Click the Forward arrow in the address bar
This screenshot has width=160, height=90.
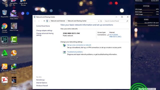(39, 21)
